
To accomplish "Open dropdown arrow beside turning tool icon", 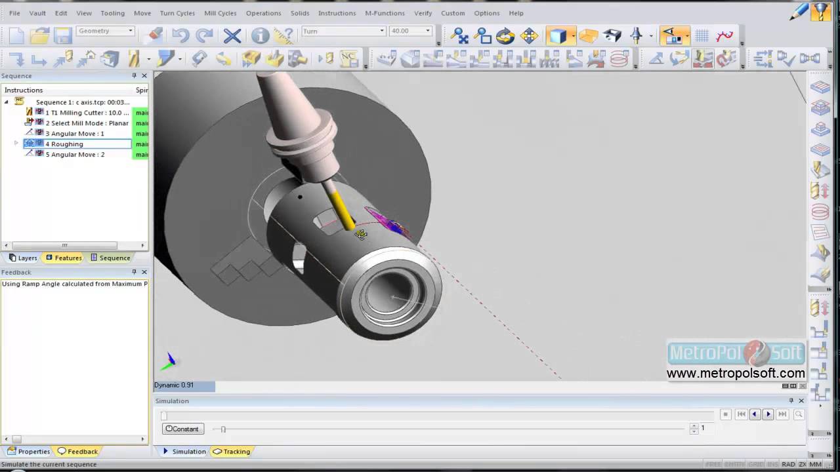I will [180, 60].
